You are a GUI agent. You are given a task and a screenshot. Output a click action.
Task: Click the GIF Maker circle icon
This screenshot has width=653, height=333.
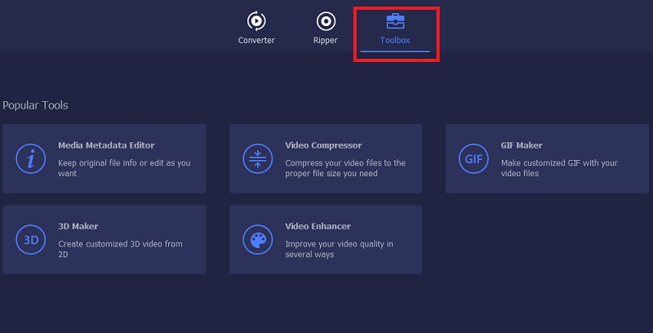coord(473,158)
